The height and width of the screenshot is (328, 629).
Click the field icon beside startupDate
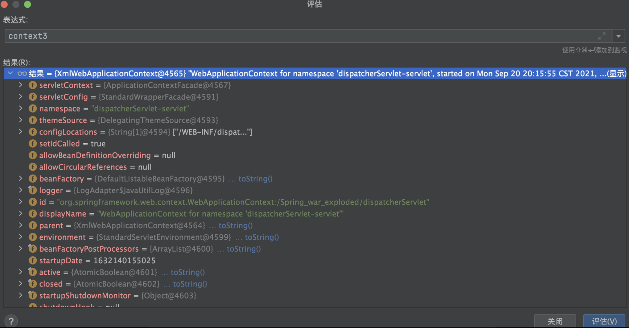point(33,261)
